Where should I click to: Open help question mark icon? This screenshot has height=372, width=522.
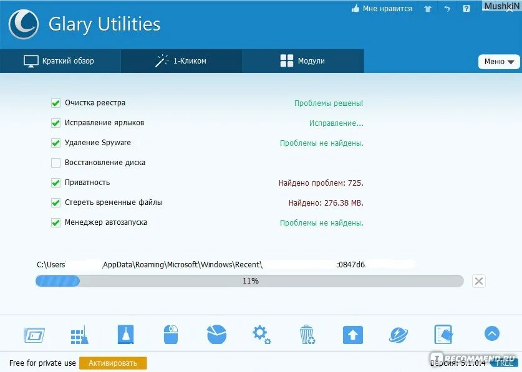click(x=466, y=9)
